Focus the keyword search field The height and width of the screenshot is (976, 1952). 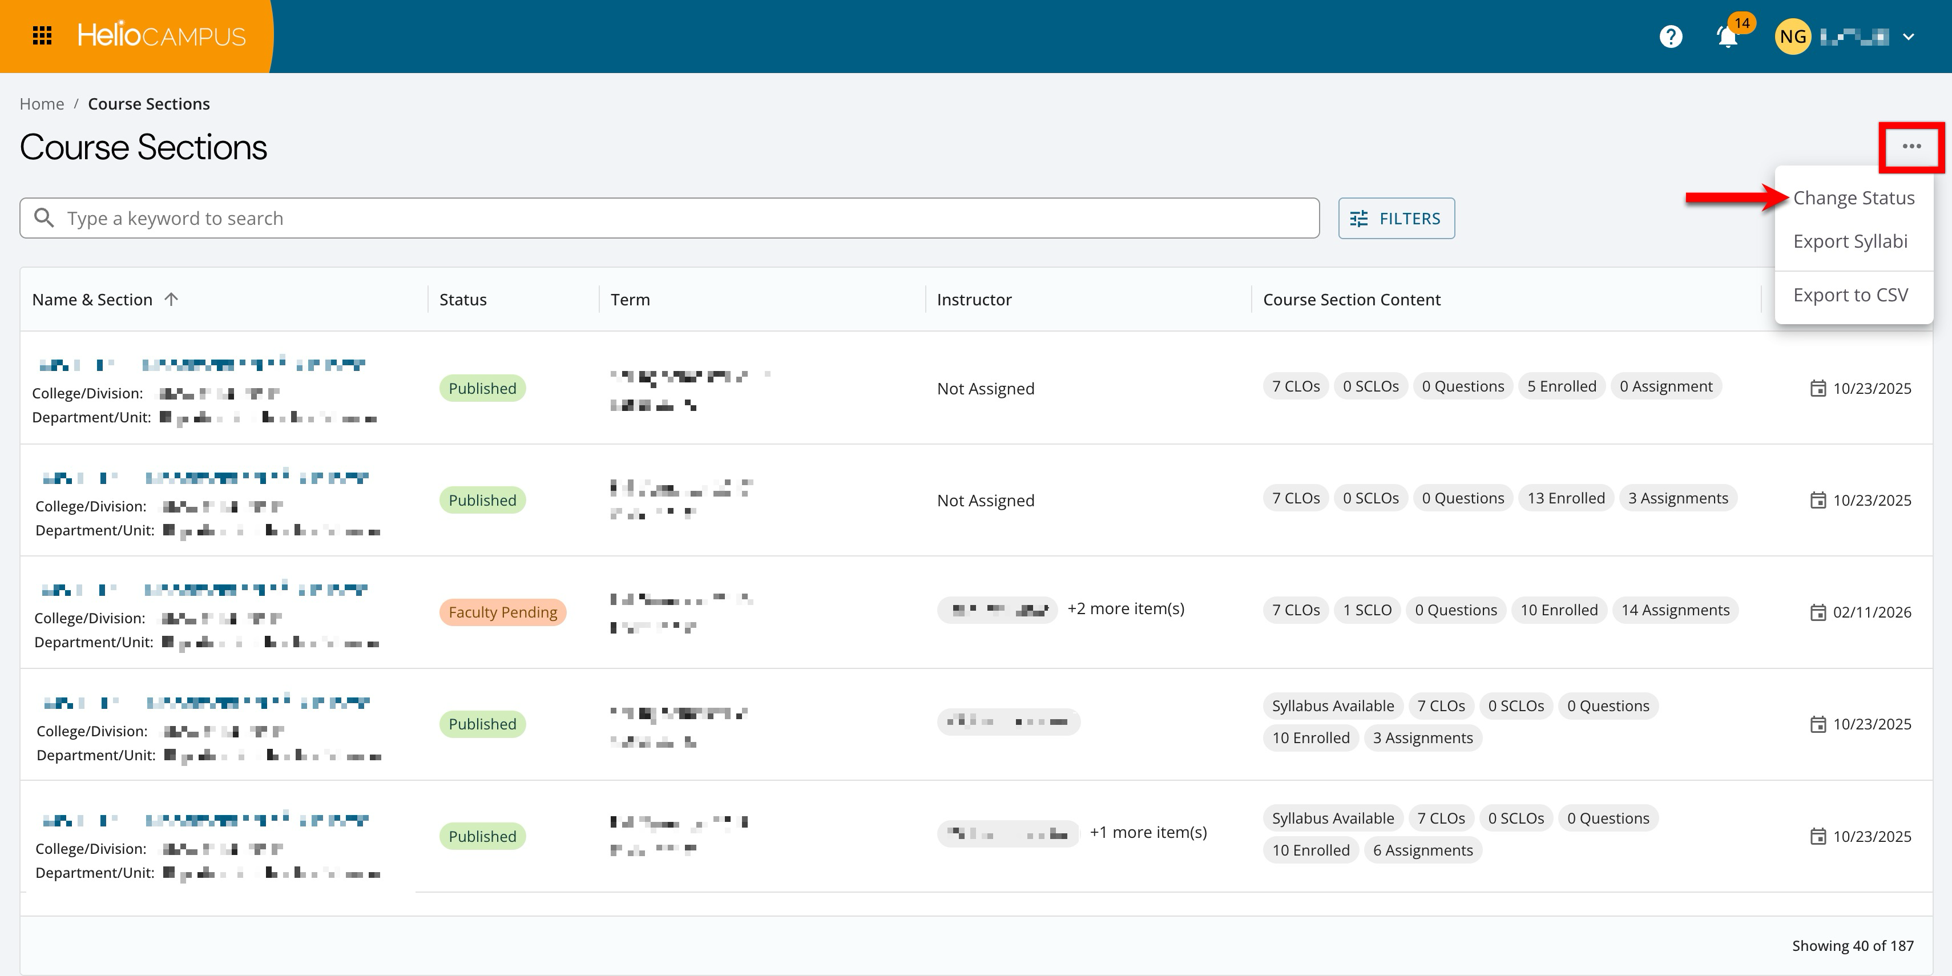(682, 218)
